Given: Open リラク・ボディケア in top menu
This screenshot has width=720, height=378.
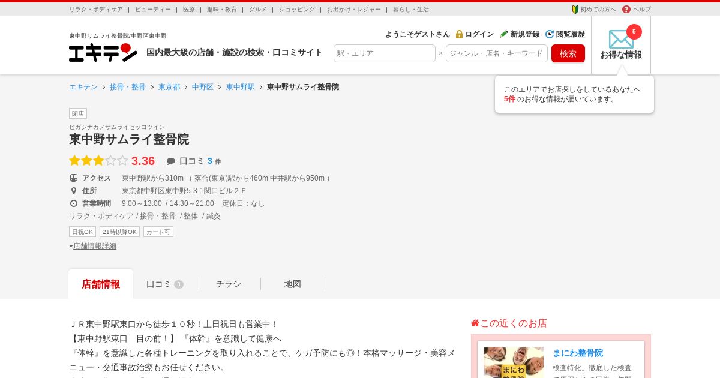Looking at the screenshot, I should click(x=96, y=10).
